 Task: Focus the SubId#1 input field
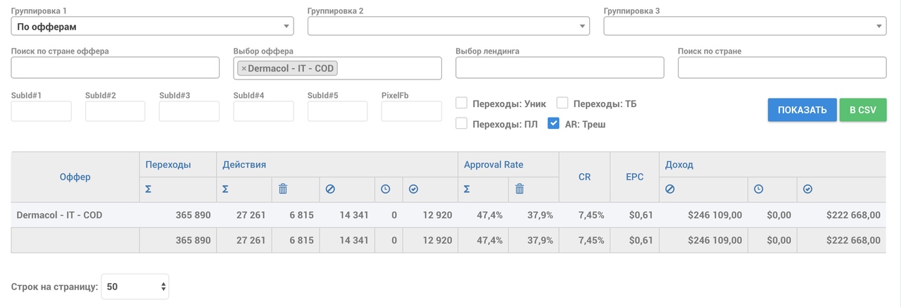42,111
